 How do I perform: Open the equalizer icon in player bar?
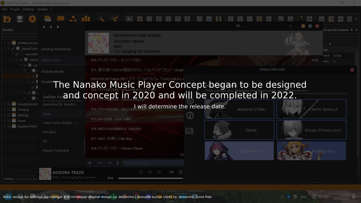(x=150, y=172)
